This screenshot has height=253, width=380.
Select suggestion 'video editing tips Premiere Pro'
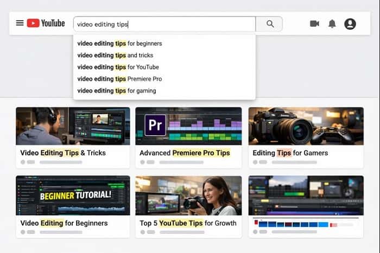[x=164, y=79]
